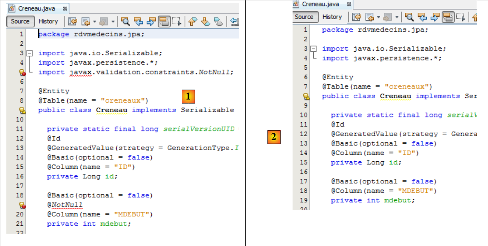Click the "creneaux" string in panel 1
Image resolution: width=488 pixels, height=246 pixels.
coord(124,100)
